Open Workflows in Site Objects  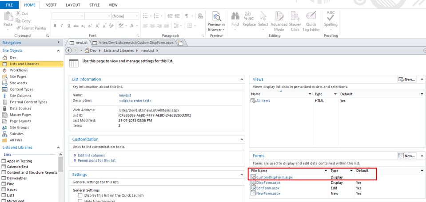(x=19, y=70)
